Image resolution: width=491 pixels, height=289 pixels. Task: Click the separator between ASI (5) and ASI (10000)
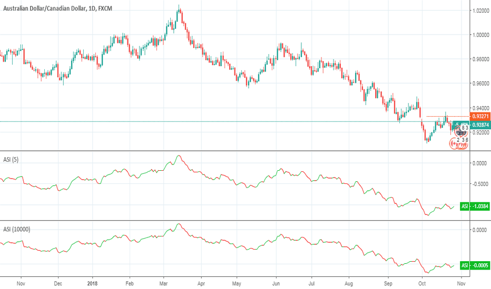(x=235, y=220)
